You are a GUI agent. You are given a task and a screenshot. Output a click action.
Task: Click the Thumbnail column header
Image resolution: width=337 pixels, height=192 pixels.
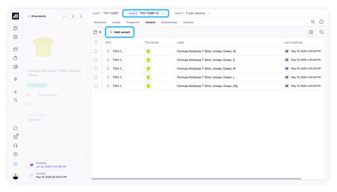point(151,43)
